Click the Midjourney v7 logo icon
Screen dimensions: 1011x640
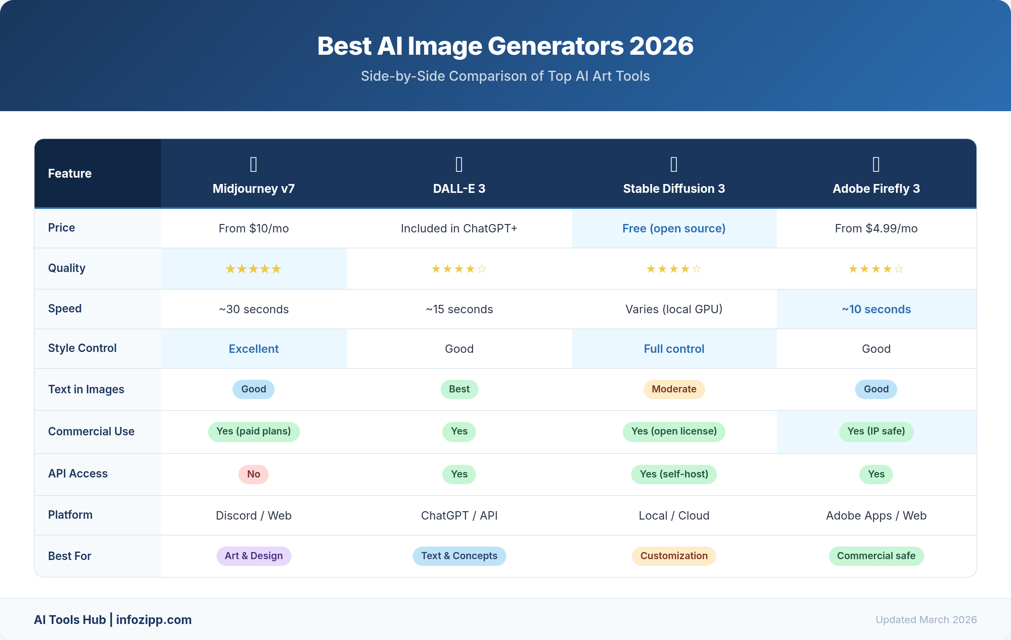(253, 165)
